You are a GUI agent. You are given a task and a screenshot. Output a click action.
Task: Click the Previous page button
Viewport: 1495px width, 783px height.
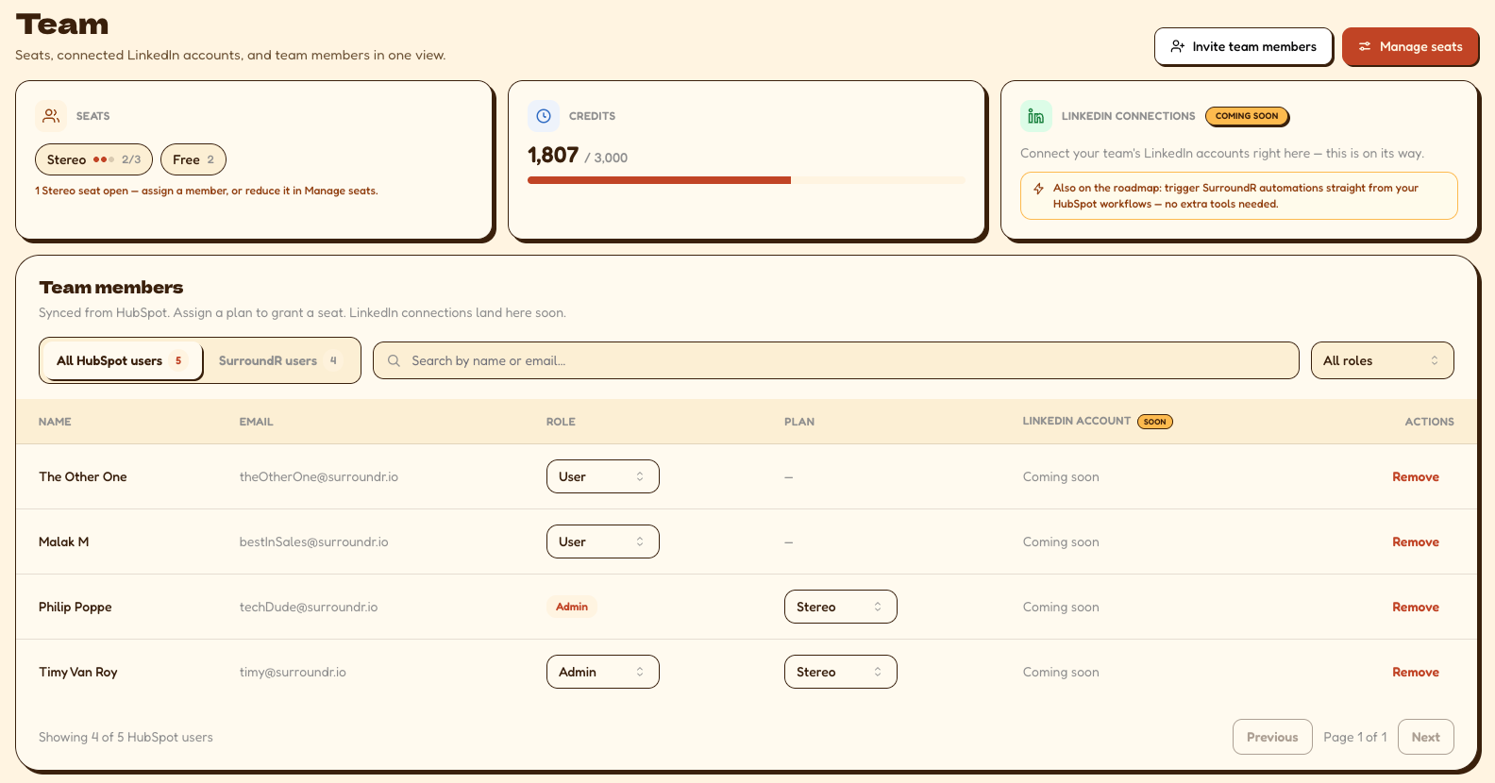(1271, 737)
